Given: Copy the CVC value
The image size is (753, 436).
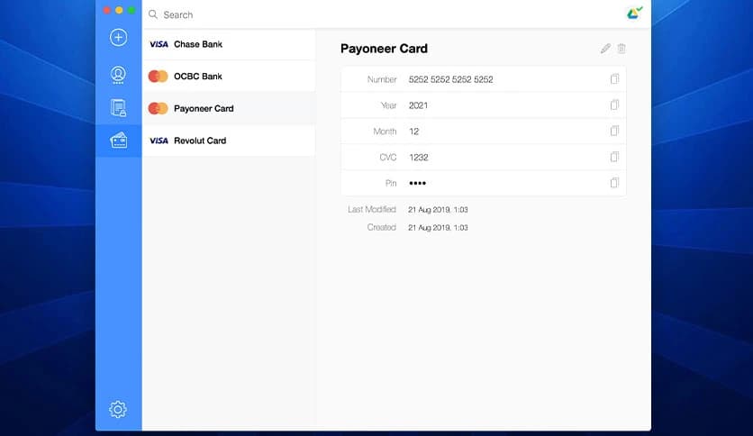Looking at the screenshot, I should (x=614, y=157).
